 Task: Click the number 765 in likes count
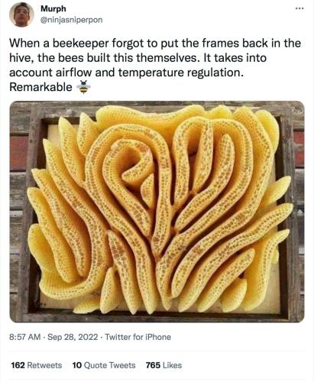tap(153, 365)
